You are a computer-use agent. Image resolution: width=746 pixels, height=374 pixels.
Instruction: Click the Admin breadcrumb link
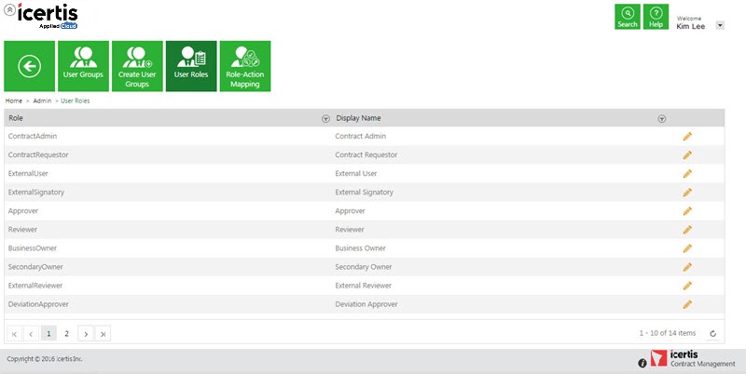coord(42,100)
